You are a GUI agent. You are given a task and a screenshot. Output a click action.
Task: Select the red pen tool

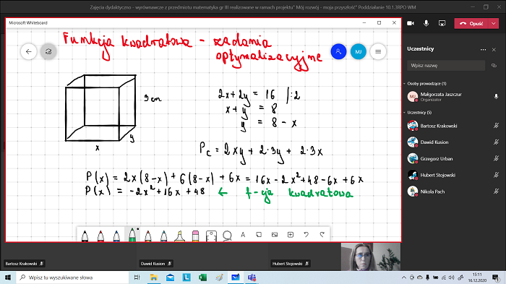[x=100, y=236]
